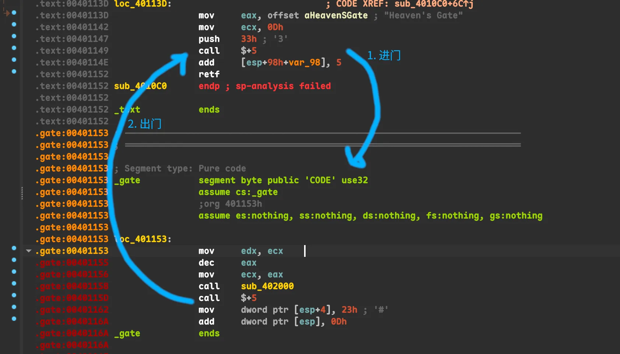620x354 pixels.
Task: Follow the sub_4010C0+6C code cross-reference
Action: point(433,4)
